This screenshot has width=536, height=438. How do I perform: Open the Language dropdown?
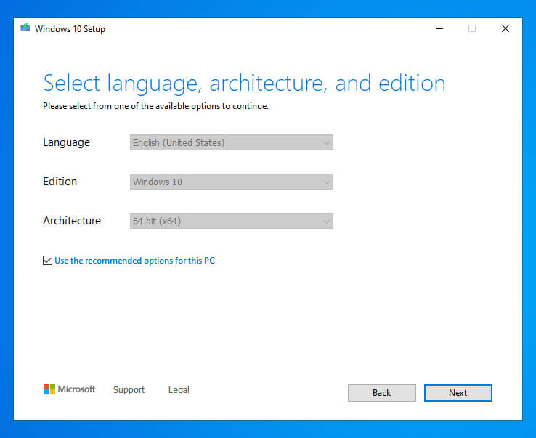(x=232, y=142)
